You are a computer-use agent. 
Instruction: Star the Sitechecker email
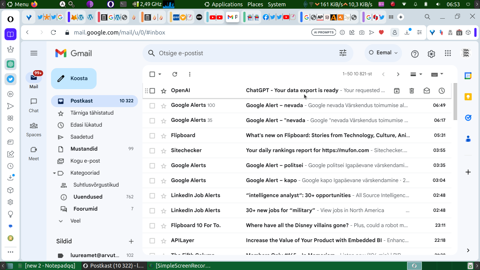point(163,151)
